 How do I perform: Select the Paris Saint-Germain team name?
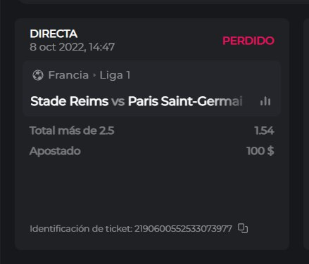185,101
